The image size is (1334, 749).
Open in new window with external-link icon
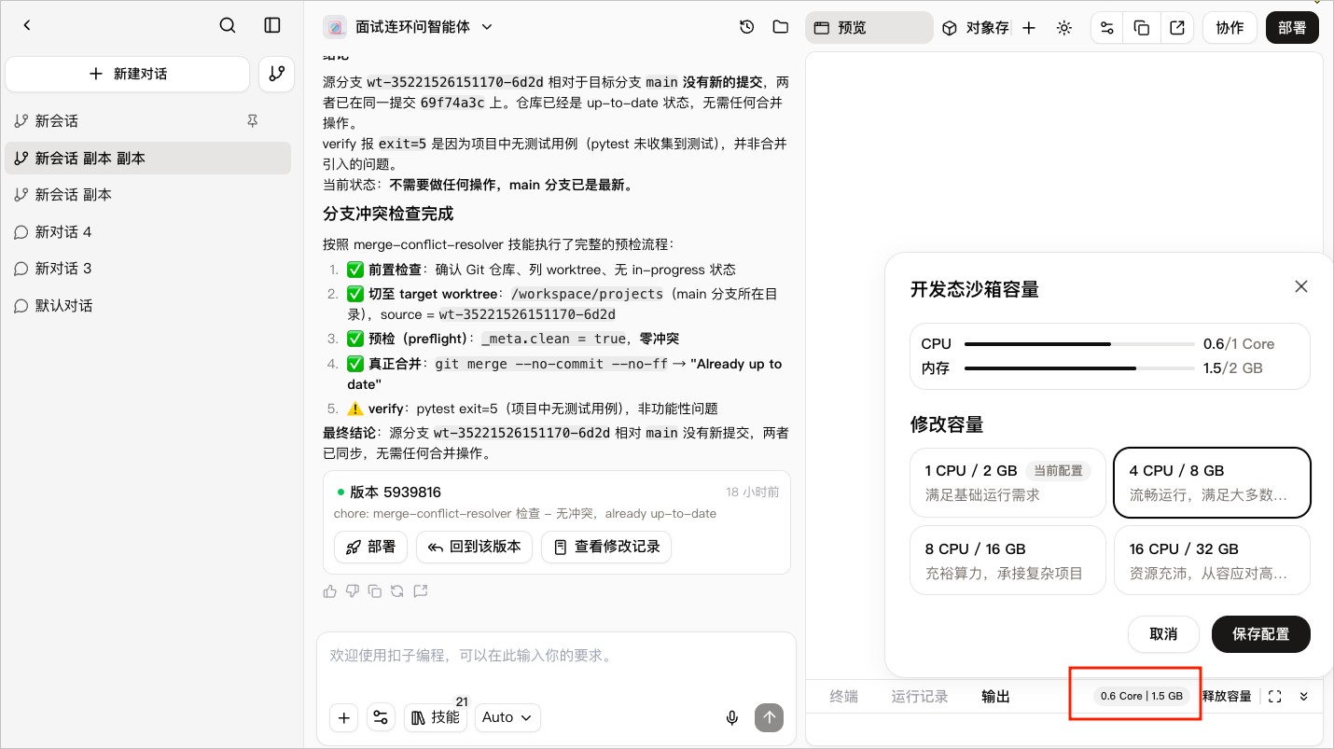click(1177, 28)
